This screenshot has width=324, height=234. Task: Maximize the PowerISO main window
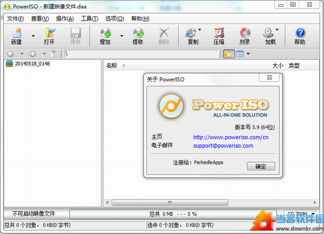293,5
